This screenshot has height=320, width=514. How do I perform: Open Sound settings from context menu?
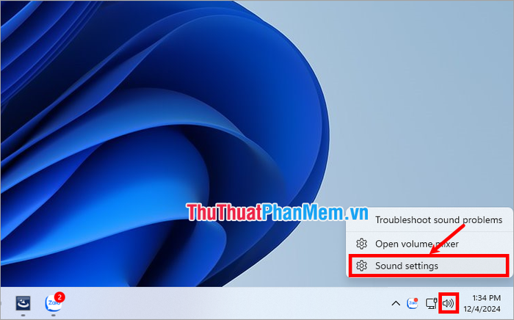click(x=429, y=266)
